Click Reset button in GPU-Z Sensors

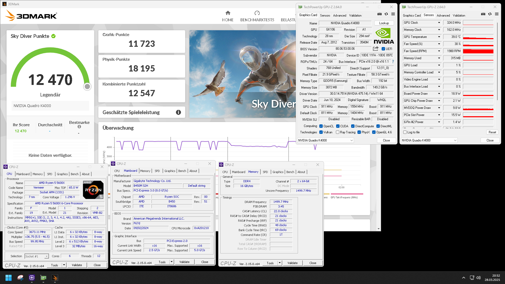point(492,132)
